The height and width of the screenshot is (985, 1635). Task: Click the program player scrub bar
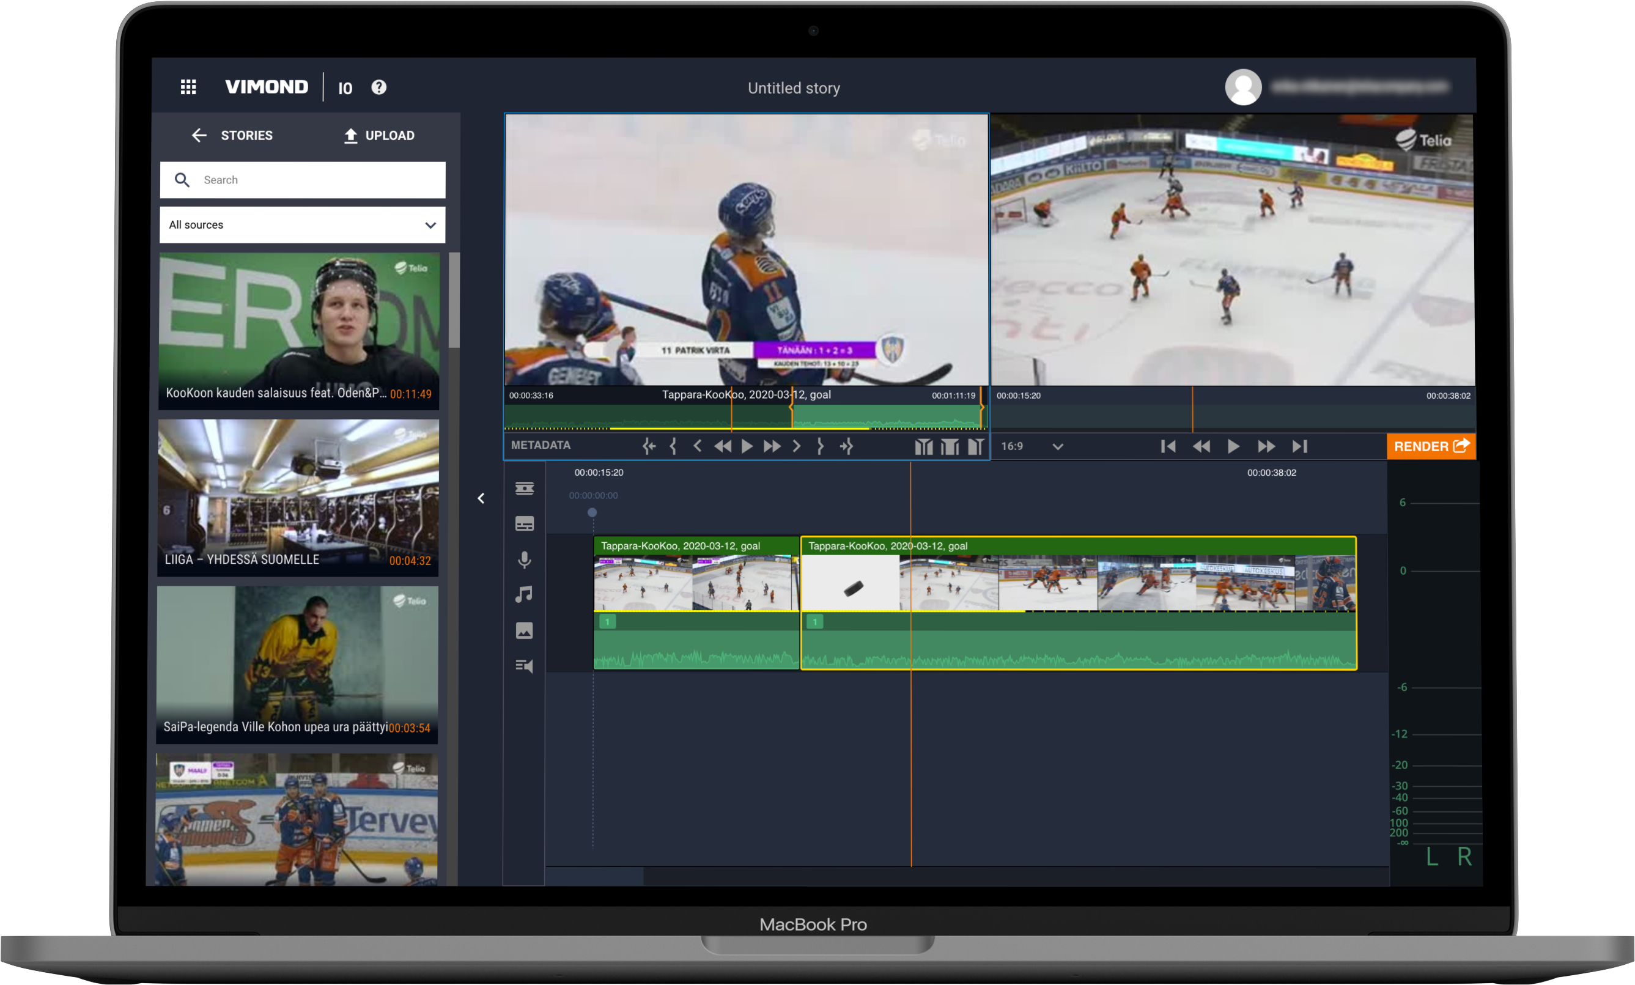(x=1232, y=418)
